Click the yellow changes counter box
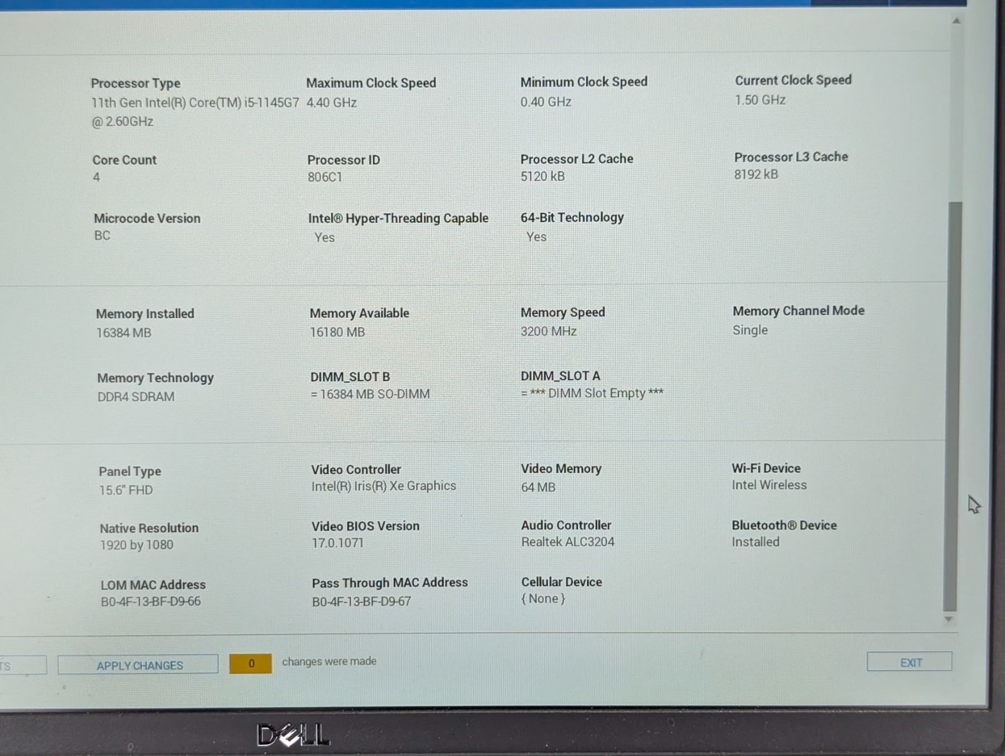The image size is (1005, 756). (x=251, y=663)
